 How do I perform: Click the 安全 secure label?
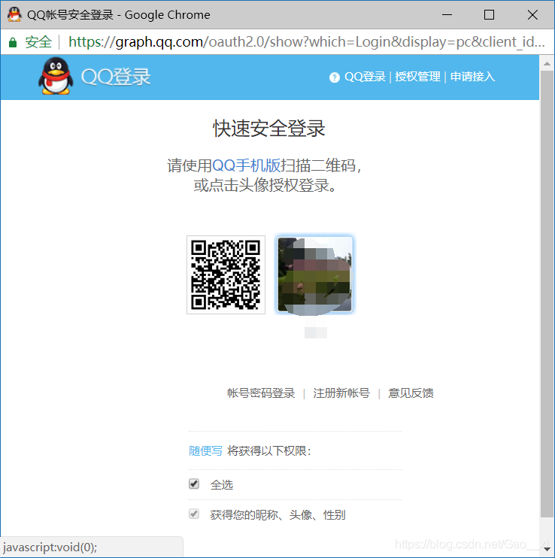tap(38, 42)
